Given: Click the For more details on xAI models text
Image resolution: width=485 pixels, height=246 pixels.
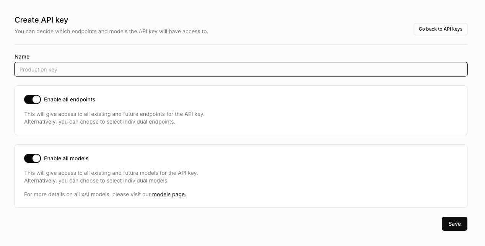Looking at the screenshot, I should click(88, 194).
